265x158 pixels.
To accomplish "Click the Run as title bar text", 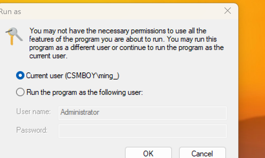I will pos(10,12).
